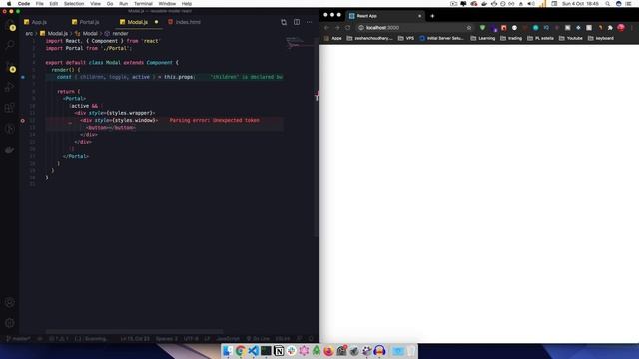Open the browser profile avatar

pyautogui.click(x=621, y=28)
